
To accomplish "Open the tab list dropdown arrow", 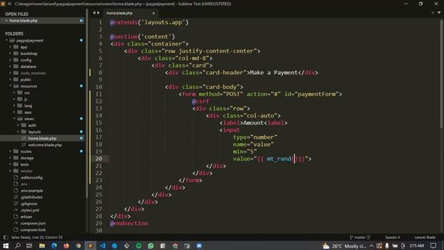I will pyautogui.click(x=439, y=12).
